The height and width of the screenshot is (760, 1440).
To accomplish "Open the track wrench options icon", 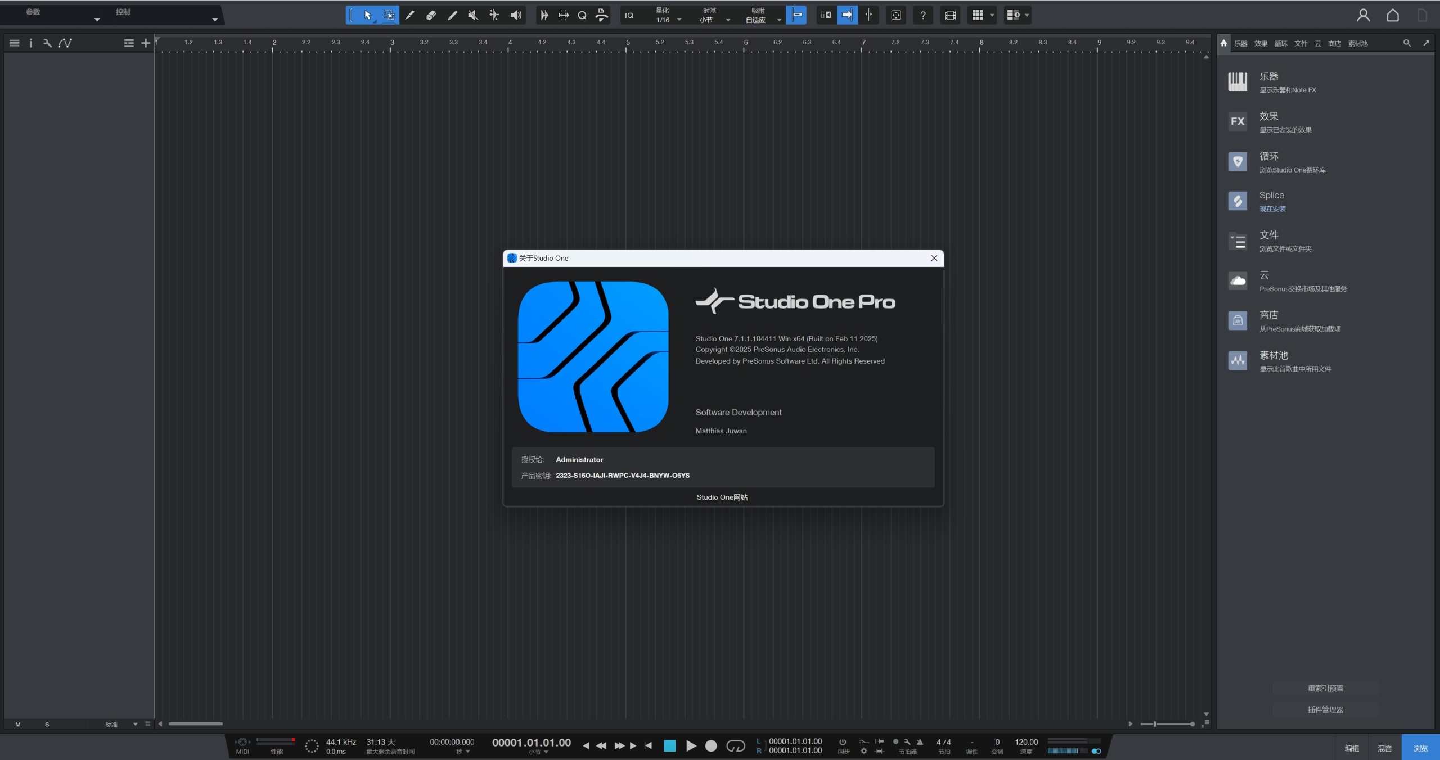I will coord(47,43).
